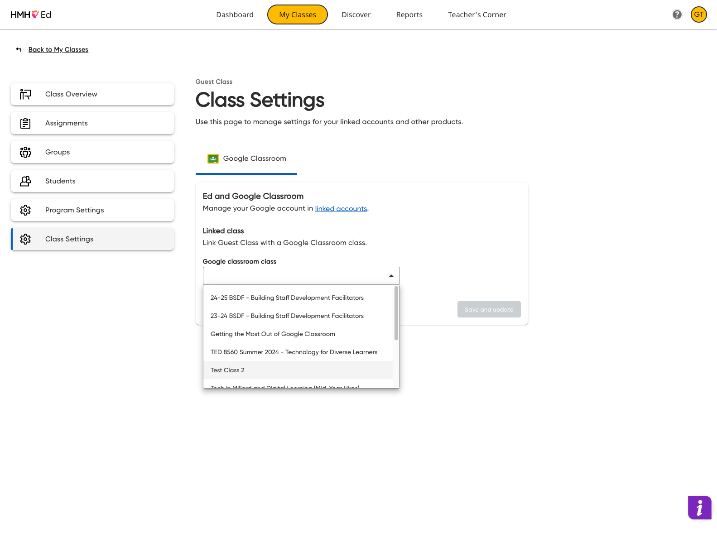Open Program Settings in the sidebar
The image size is (717, 548).
click(92, 210)
